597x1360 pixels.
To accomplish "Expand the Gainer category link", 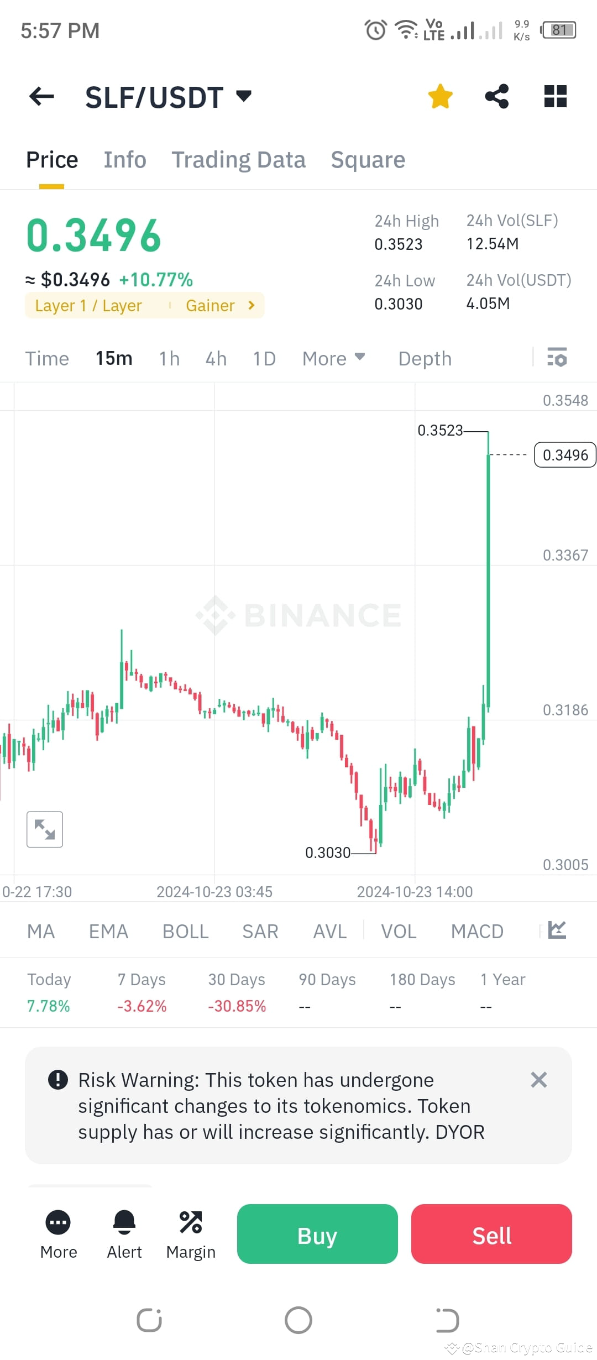I will [x=219, y=305].
